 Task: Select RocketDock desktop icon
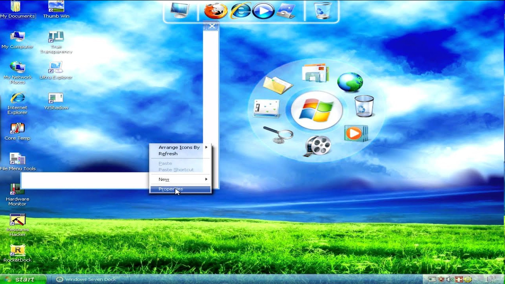point(17,254)
